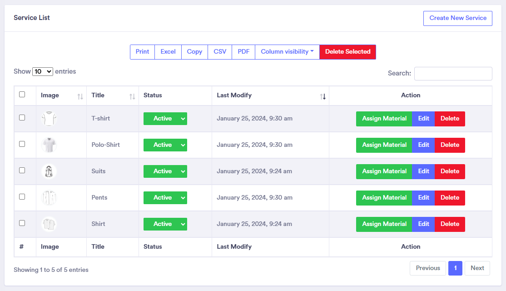This screenshot has width=506, height=291.
Task: Export the table as PDF
Action: (243, 52)
